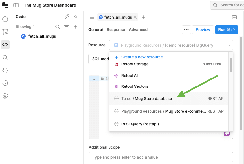Click the resource list scrollbar
The width and height of the screenshot is (244, 164).
(231, 65)
